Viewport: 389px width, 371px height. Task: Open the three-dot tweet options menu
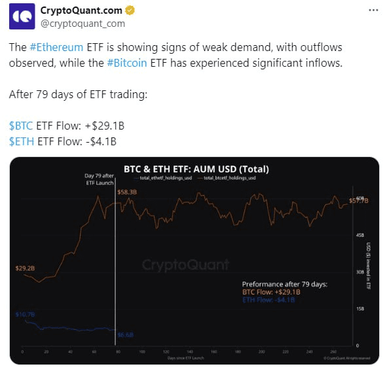point(373,10)
